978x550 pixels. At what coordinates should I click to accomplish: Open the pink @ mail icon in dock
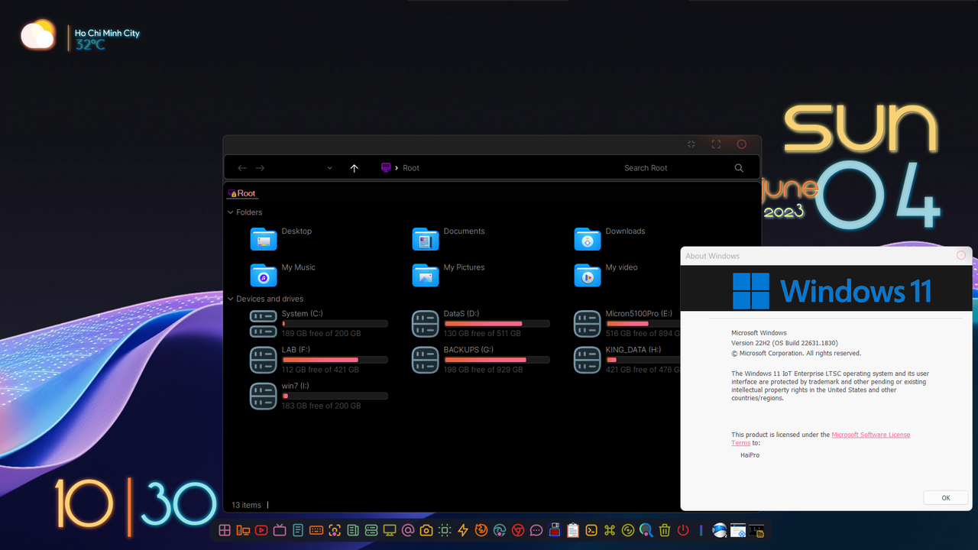[408, 530]
